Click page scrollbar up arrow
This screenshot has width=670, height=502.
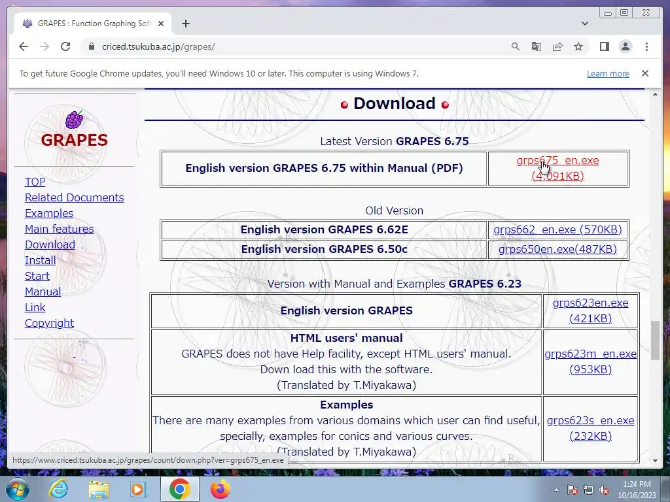(x=655, y=94)
